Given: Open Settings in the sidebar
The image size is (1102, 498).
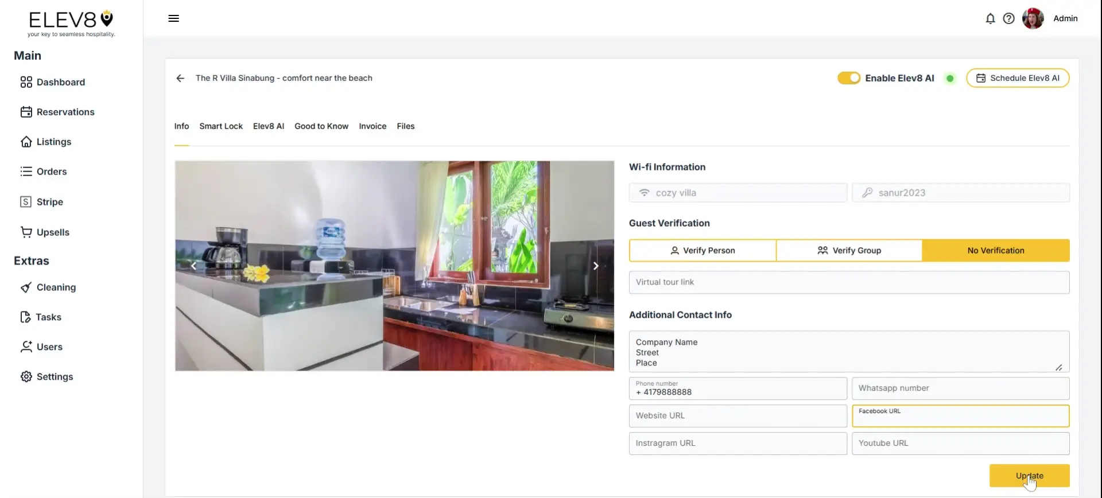Looking at the screenshot, I should [x=46, y=377].
